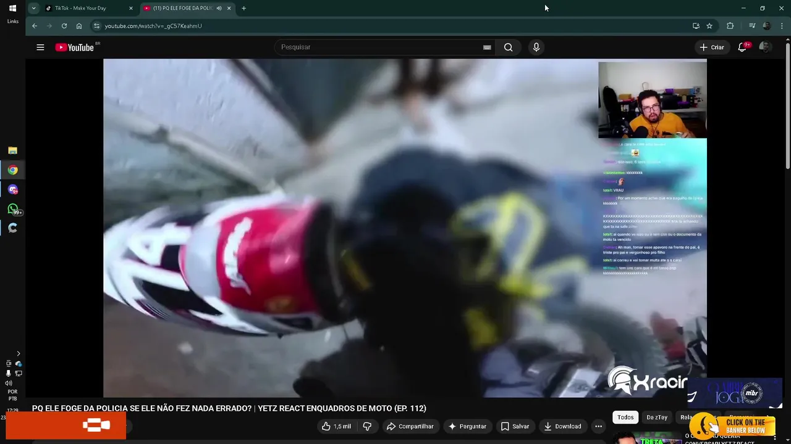The width and height of the screenshot is (791, 444).
Task: Open the browser home page
Action: coord(79,26)
